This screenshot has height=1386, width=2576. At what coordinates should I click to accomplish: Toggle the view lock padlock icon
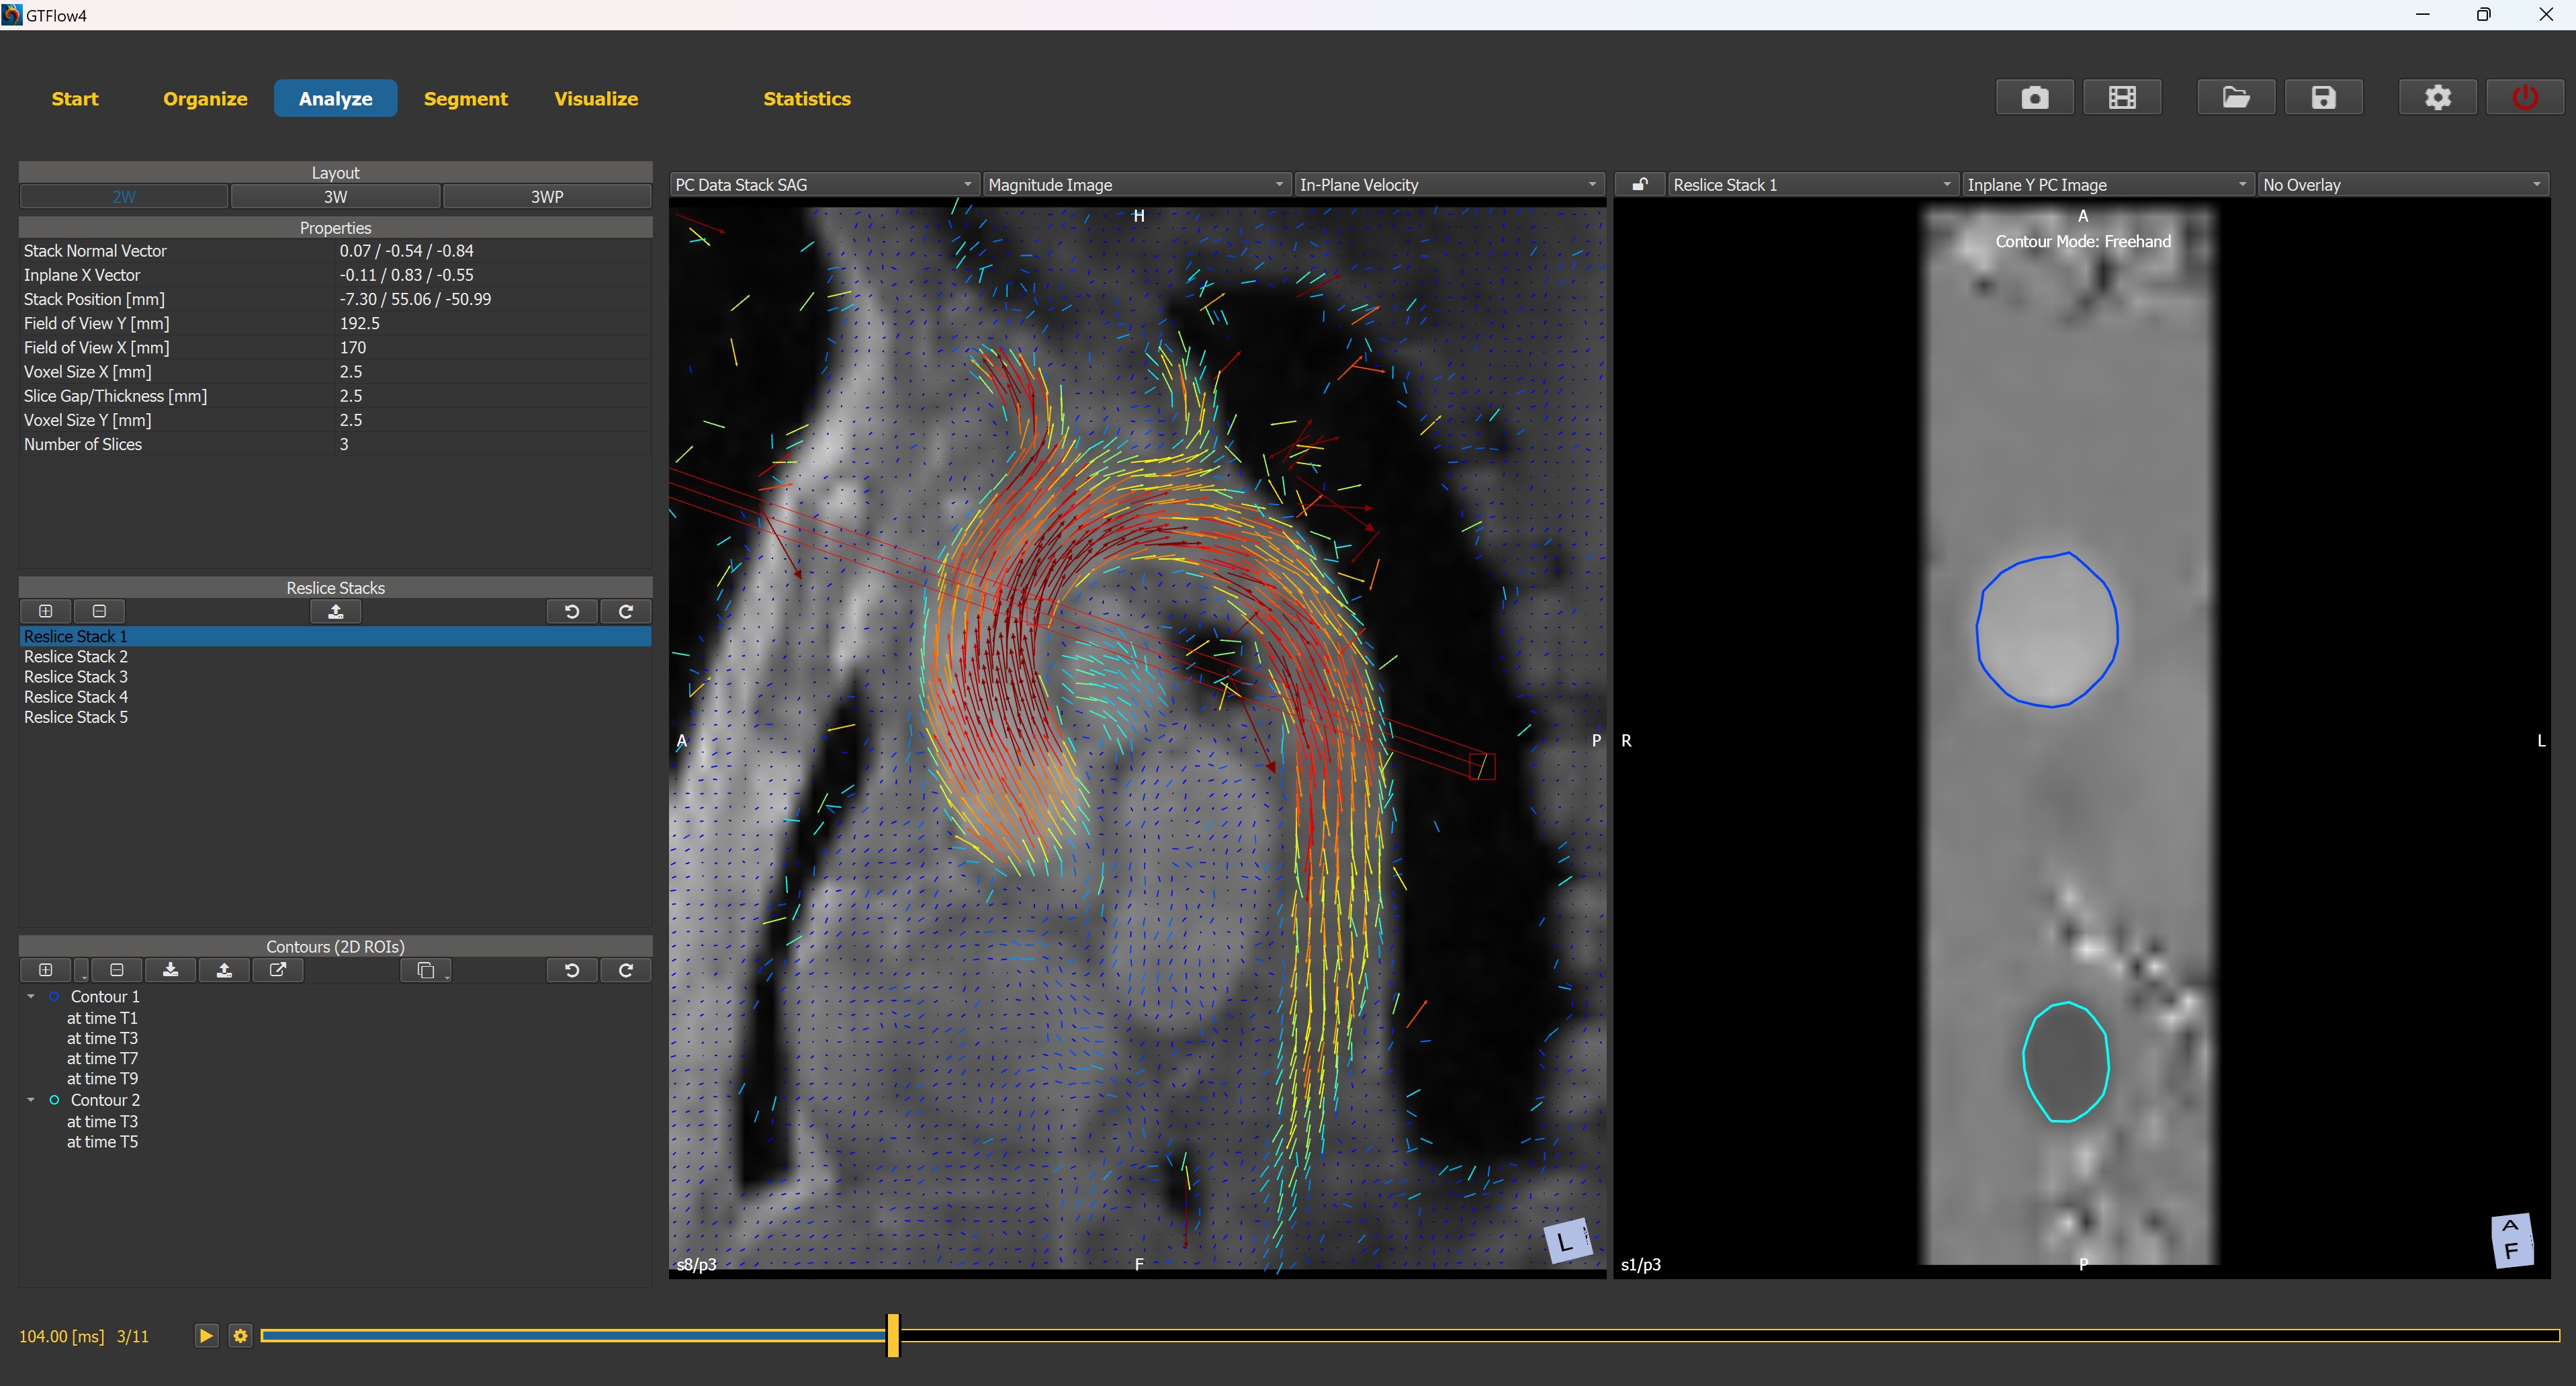1640,184
